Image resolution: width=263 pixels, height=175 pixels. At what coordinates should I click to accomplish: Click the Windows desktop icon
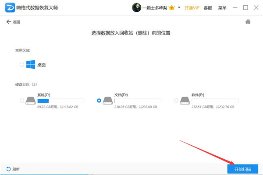coord(31,65)
